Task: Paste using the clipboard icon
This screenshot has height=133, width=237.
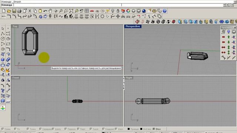Action: coord(40,11)
